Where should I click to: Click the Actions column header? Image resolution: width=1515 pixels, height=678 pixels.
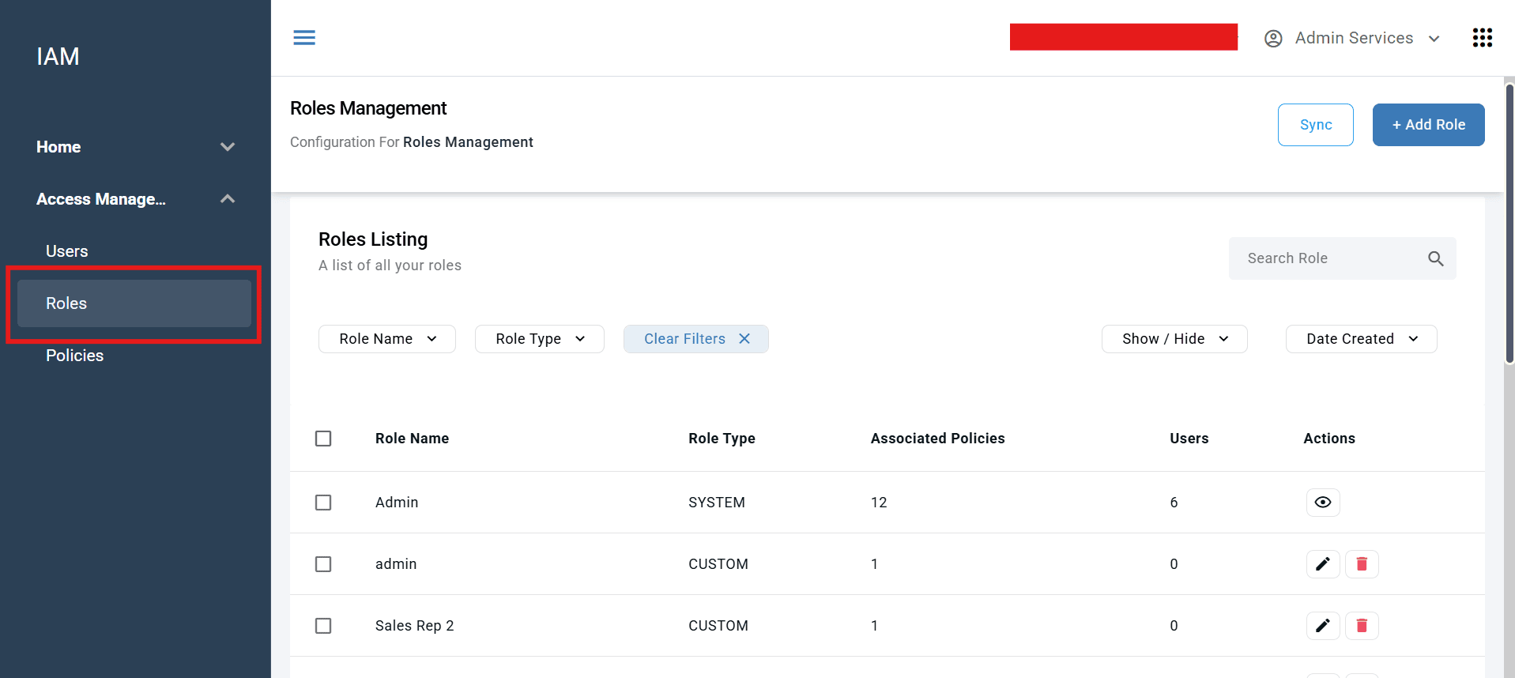point(1328,439)
